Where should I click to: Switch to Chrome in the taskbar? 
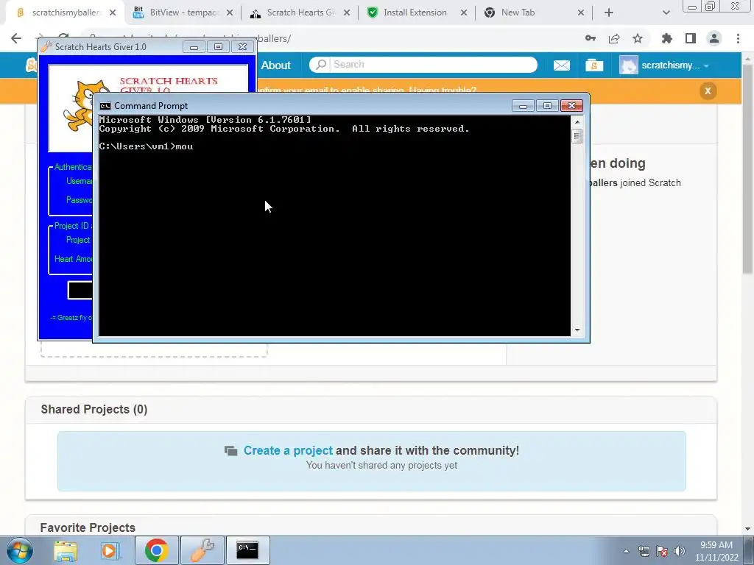tap(156, 550)
